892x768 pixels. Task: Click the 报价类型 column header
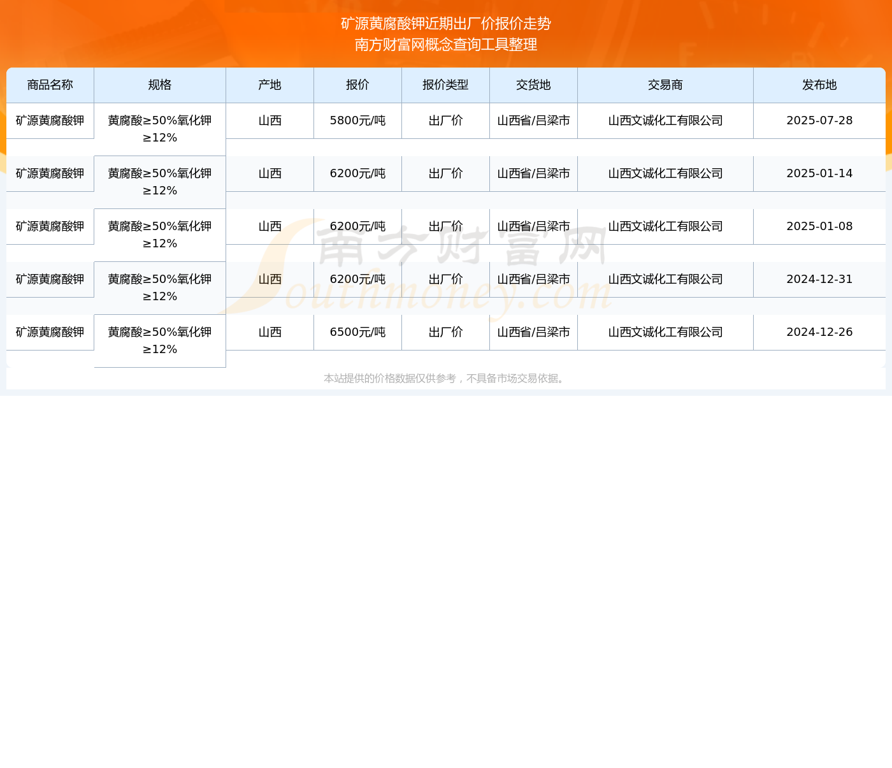click(446, 85)
